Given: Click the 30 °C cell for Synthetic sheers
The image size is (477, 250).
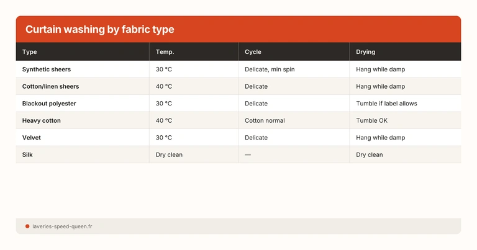Looking at the screenshot, I should coord(164,69).
